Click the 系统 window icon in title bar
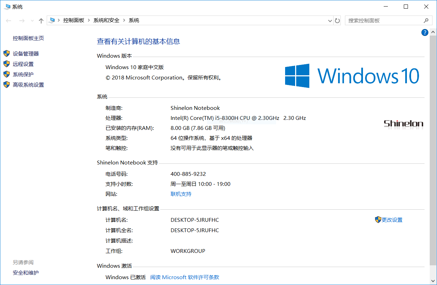 [x=7, y=7]
